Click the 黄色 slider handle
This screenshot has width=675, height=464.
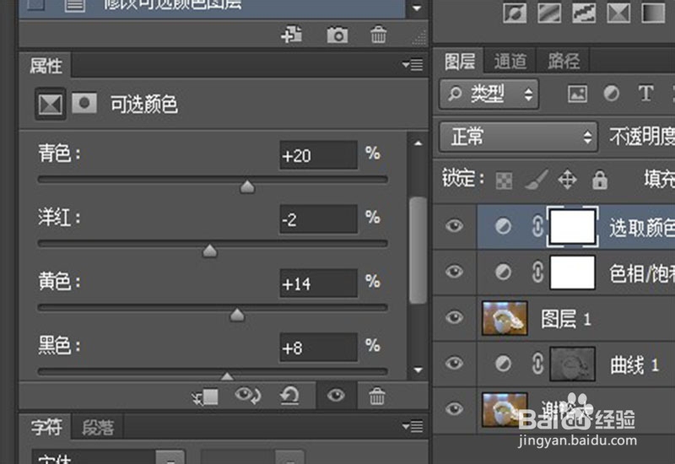click(237, 315)
